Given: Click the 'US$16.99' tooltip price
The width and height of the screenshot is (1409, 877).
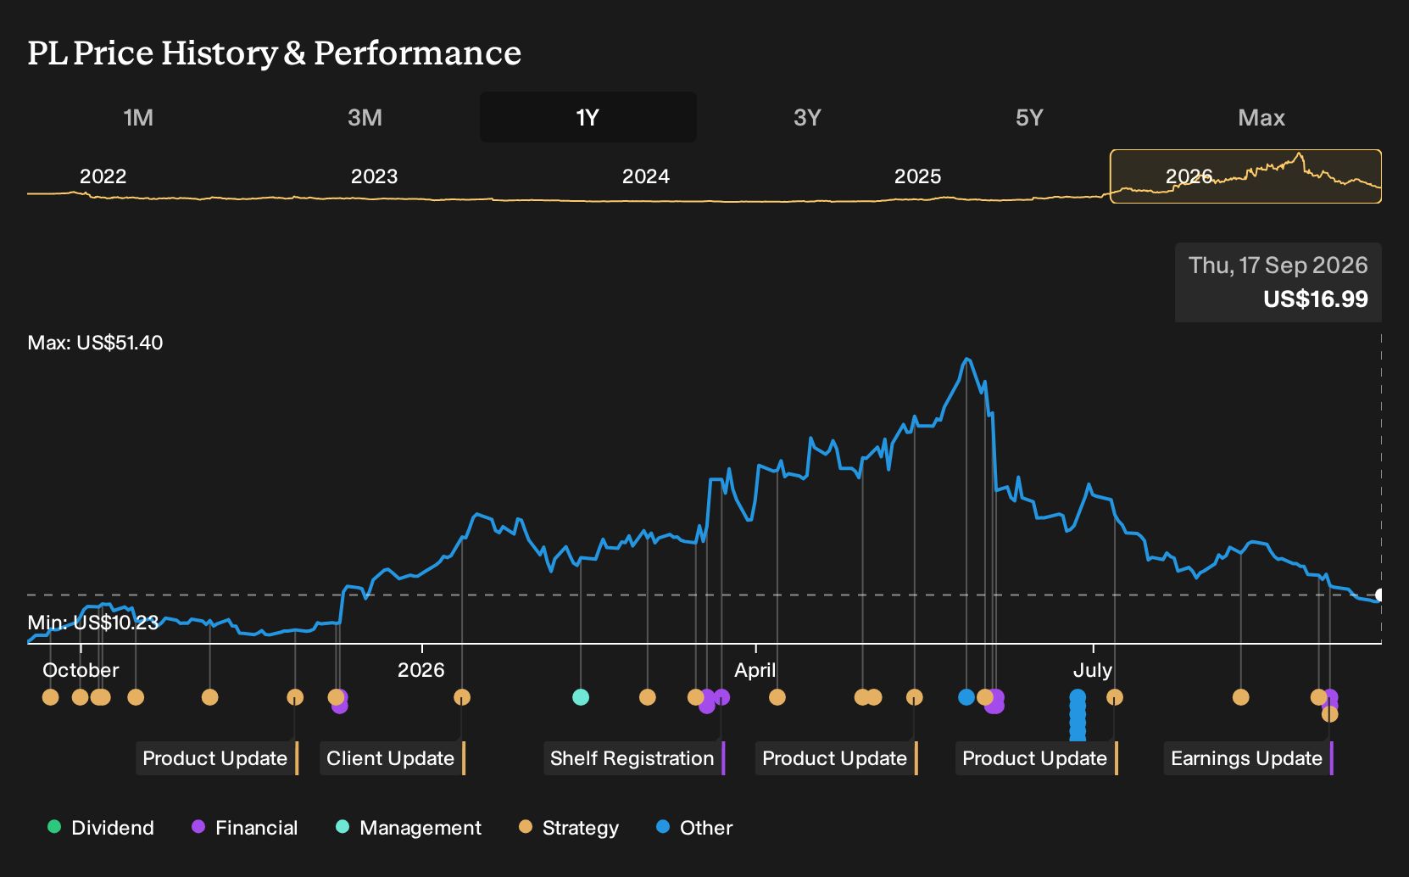Looking at the screenshot, I should click(1315, 299).
